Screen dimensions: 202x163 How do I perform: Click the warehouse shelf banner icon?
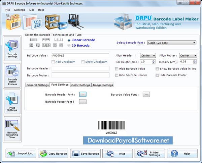(x=56, y=22)
